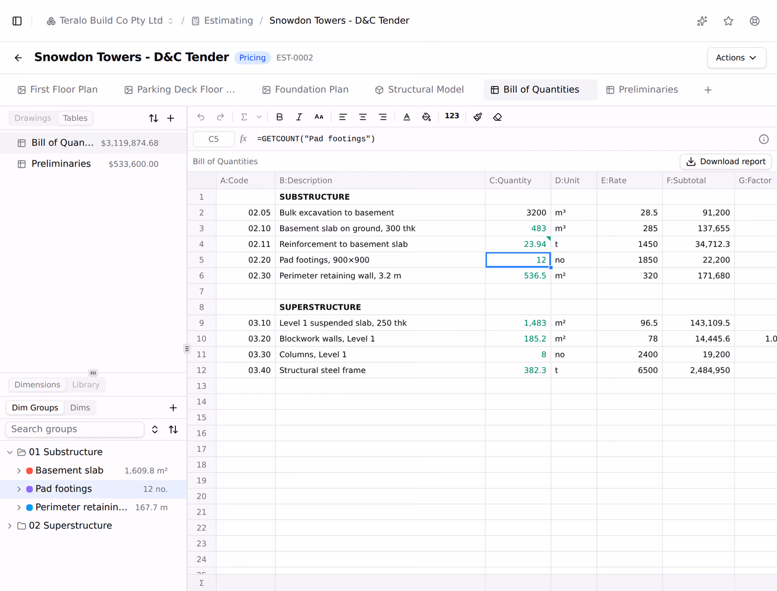Viewport: 777px width, 591px height.
Task: Add a new table with plus icon
Action: [x=171, y=118]
